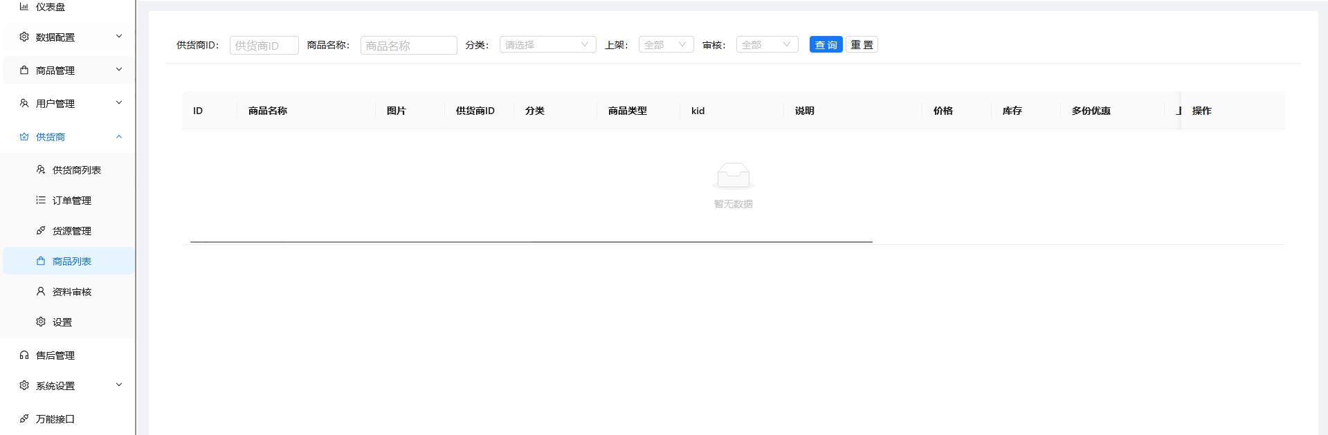Click the person icon beside 资料审核

pos(41,291)
